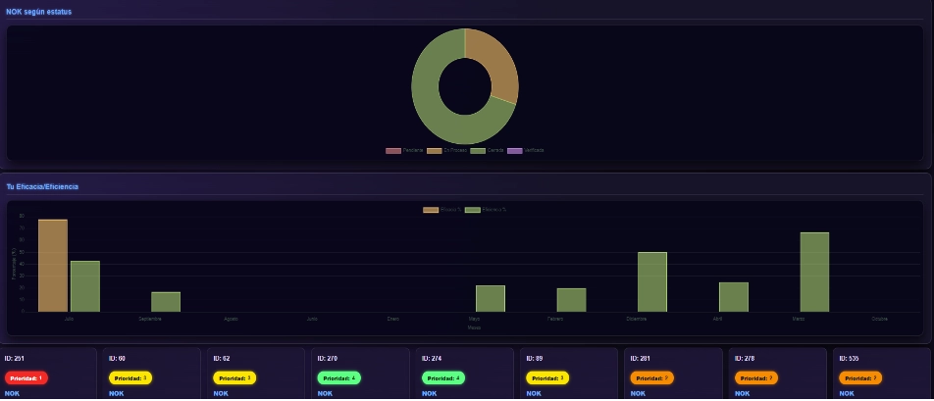Image resolution: width=934 pixels, height=401 pixels.
Task: Select the Febrero green bar
Action: [x=571, y=300]
